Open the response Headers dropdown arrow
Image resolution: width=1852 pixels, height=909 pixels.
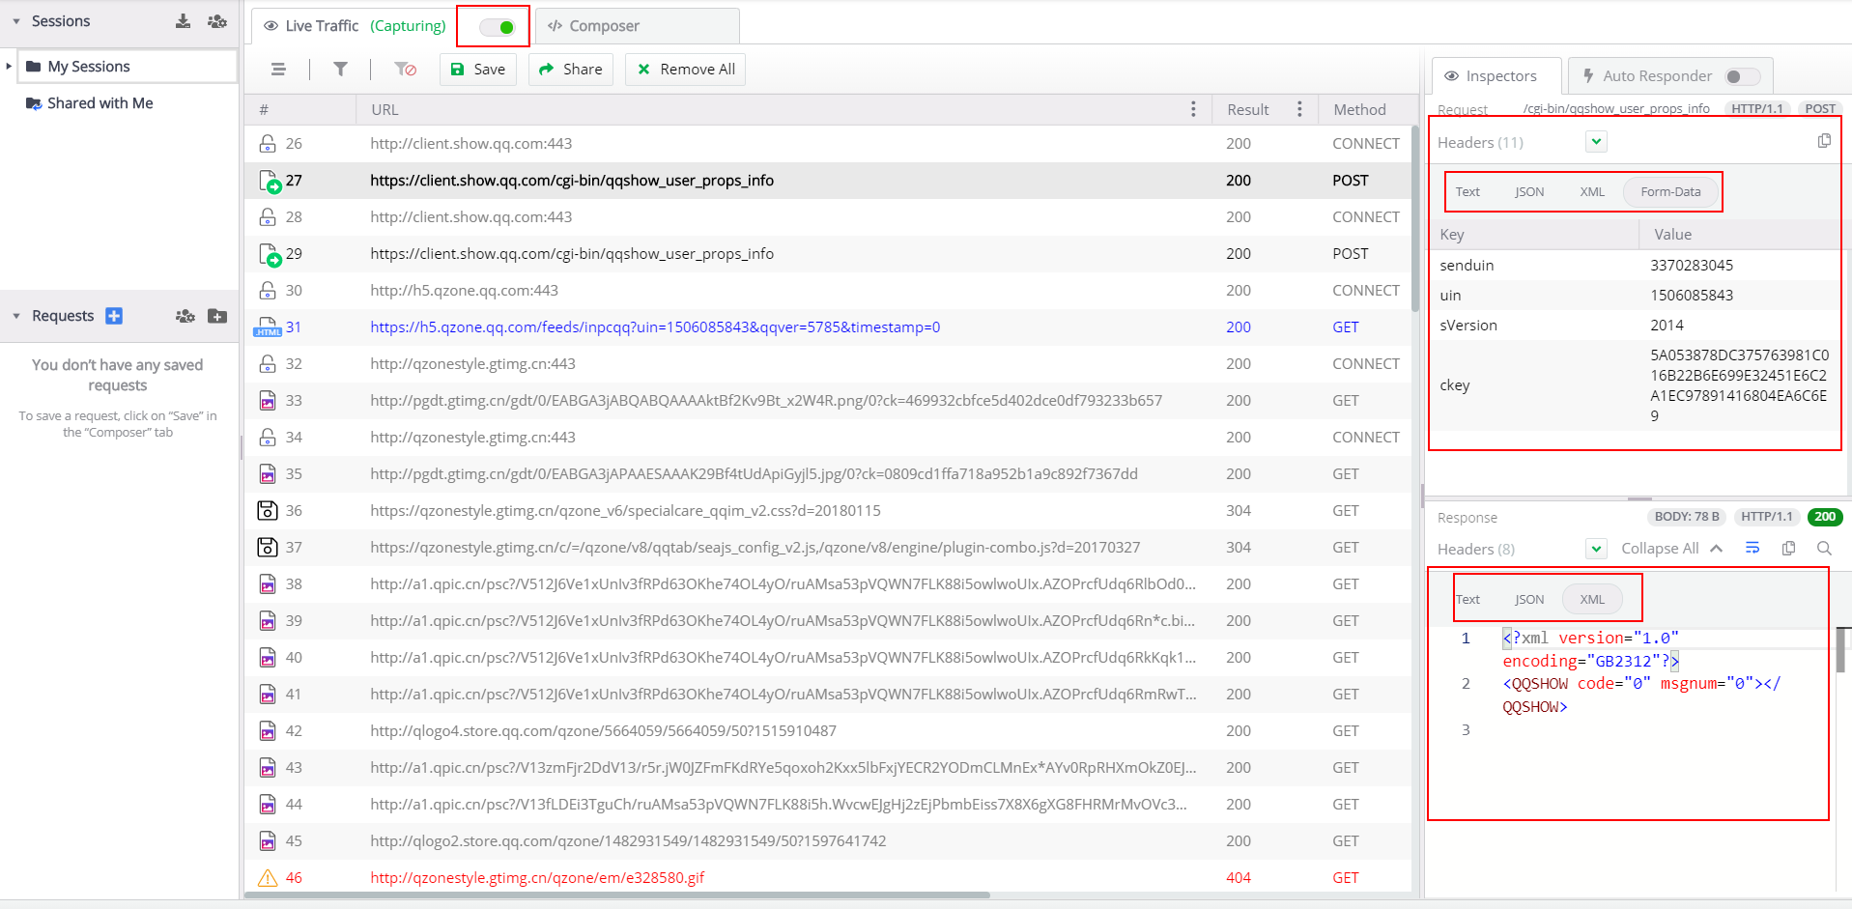click(1597, 549)
